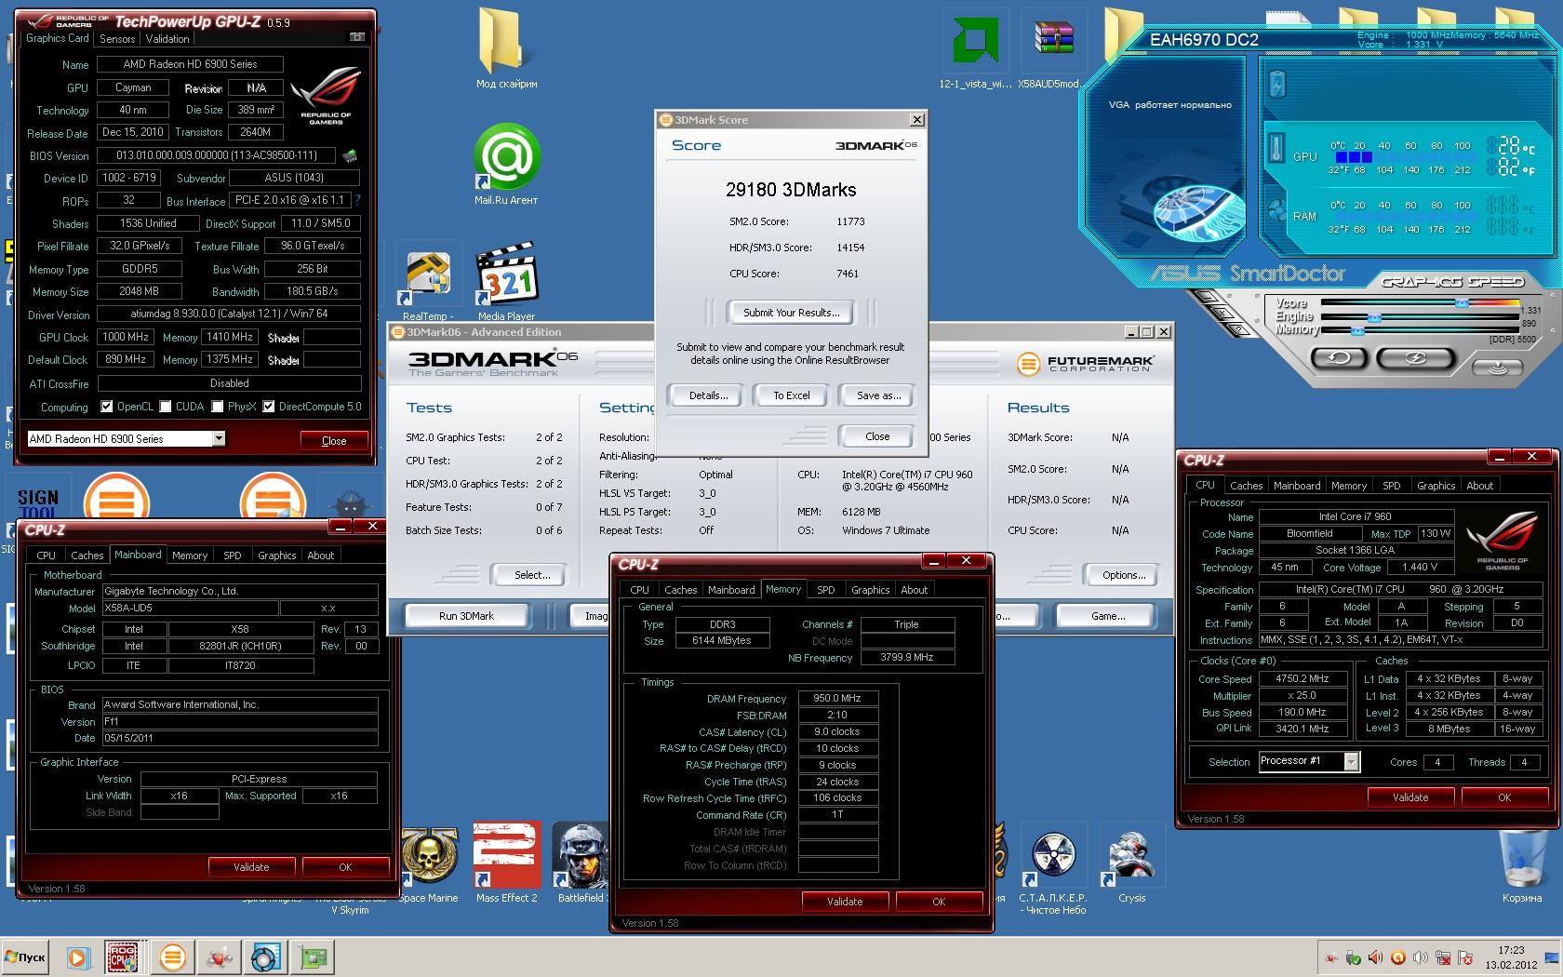Screen dimensions: 1563x977
Task: Click the bus interface question mark in GPU-Z
Action: click(357, 200)
